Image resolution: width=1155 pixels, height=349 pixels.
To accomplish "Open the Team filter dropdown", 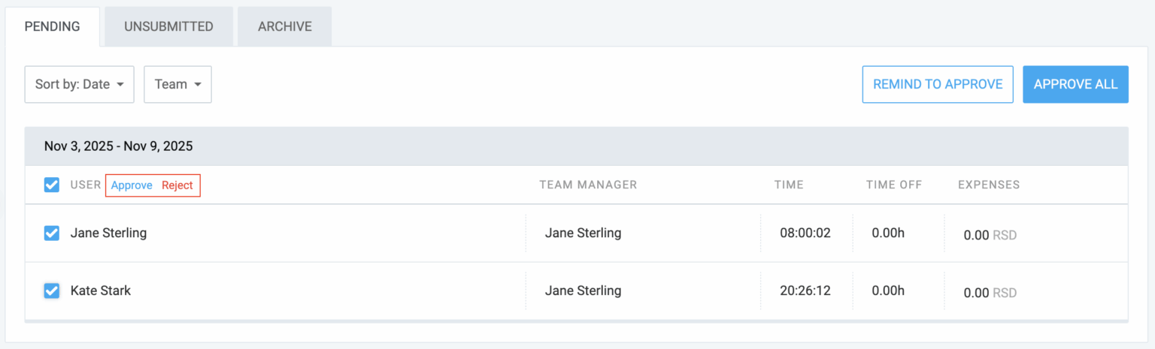I will click(177, 84).
